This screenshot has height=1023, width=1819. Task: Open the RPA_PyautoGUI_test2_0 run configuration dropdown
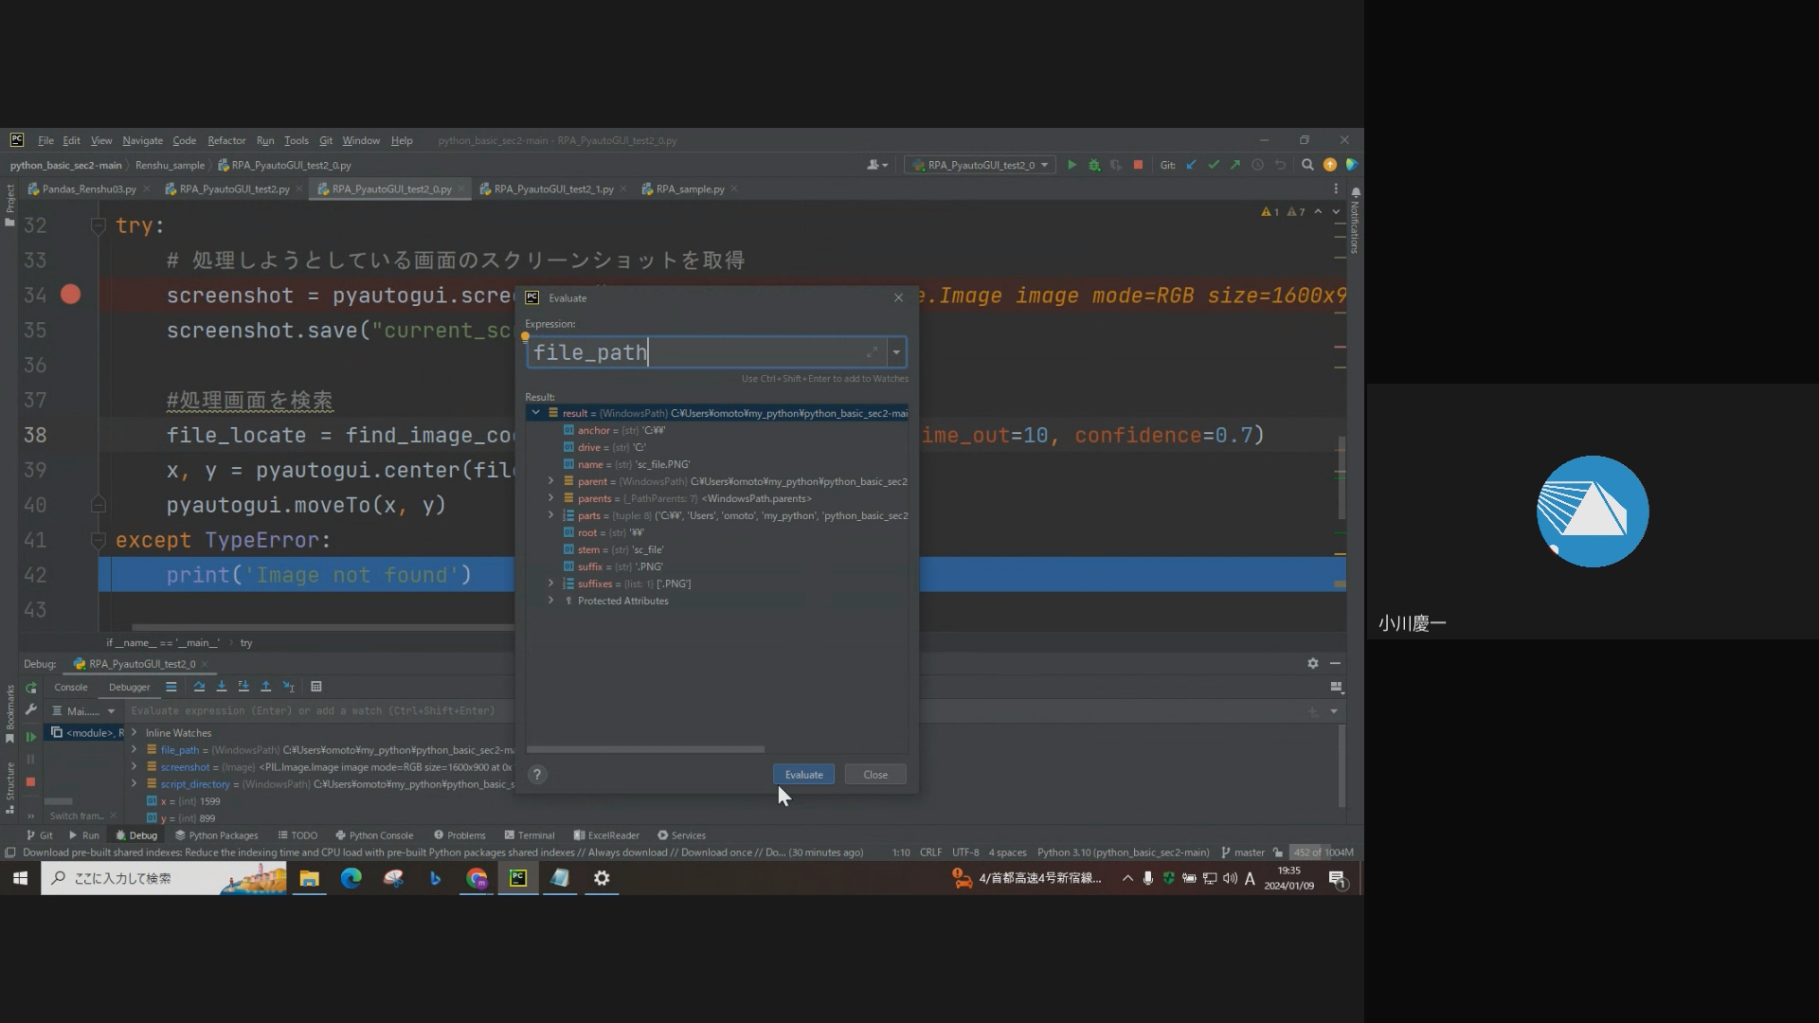(x=981, y=165)
